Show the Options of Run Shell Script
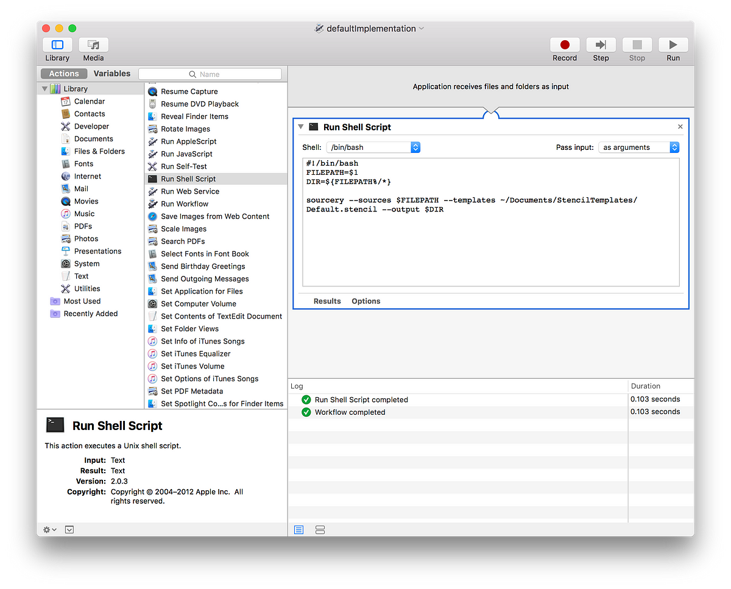 point(366,302)
